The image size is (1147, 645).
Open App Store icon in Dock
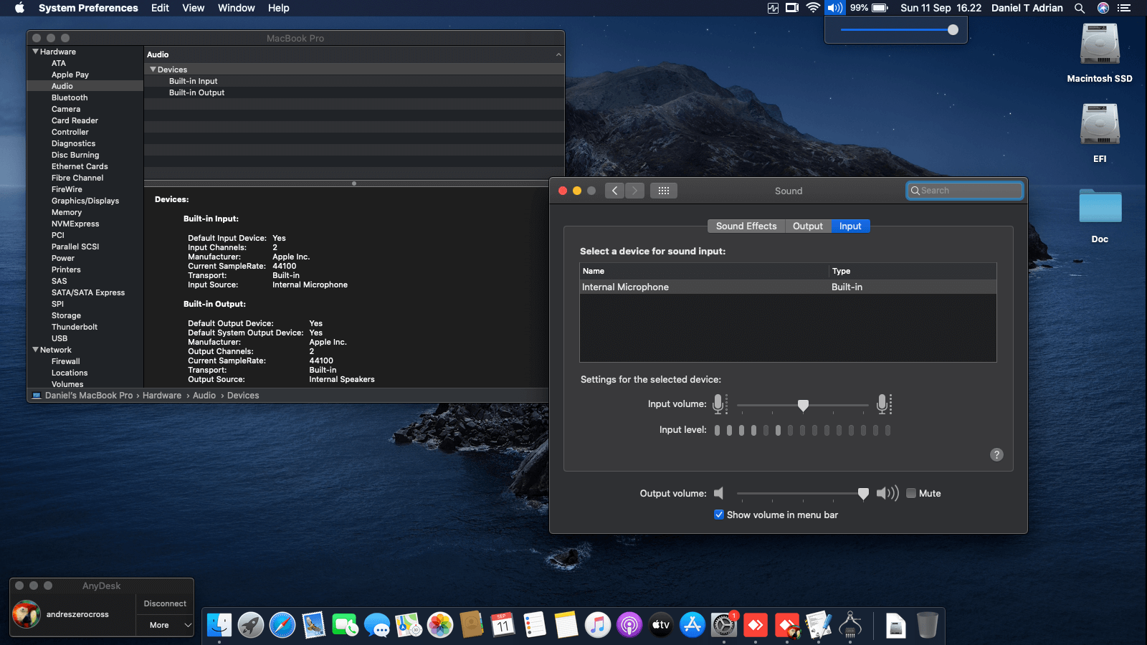pyautogui.click(x=693, y=625)
